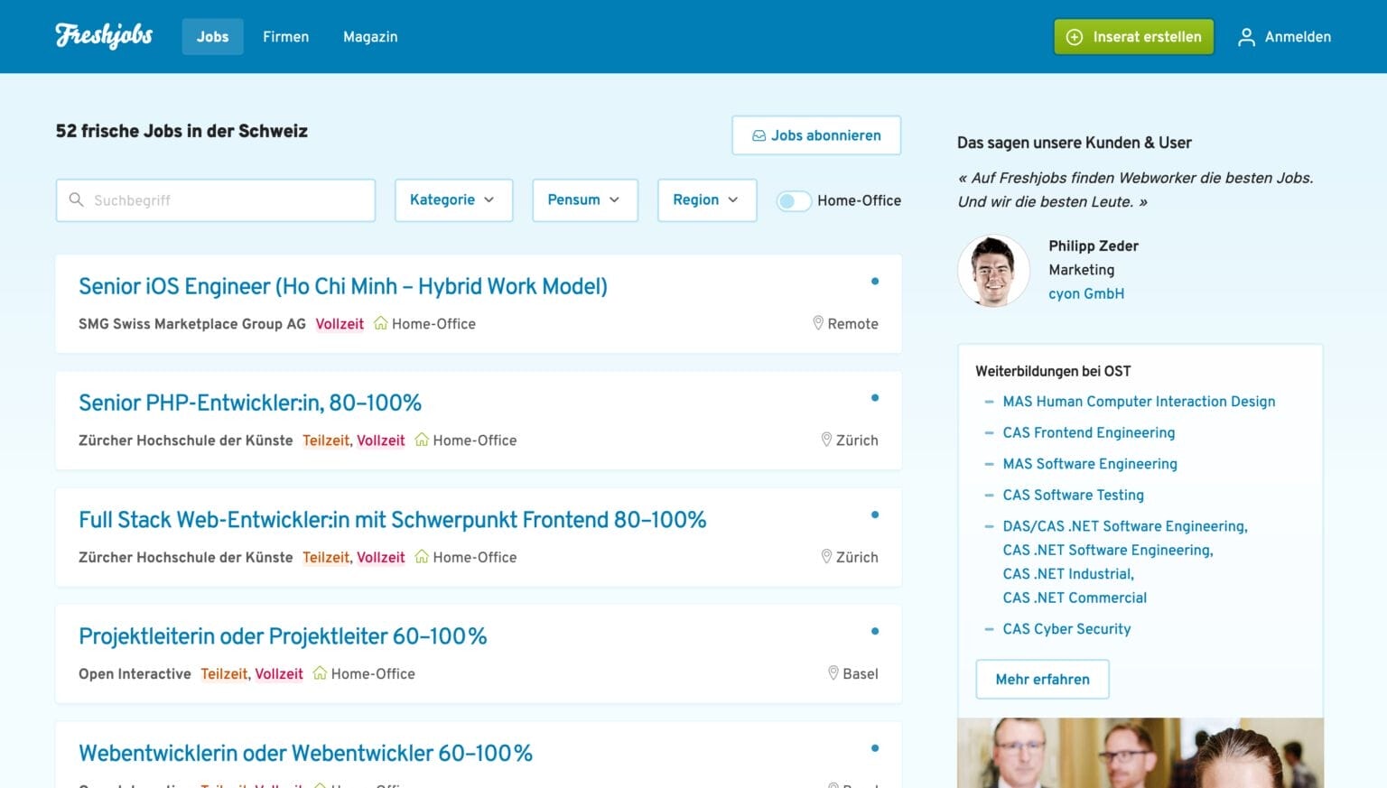Click the blue unread dot on the Senior iOS job
The height and width of the screenshot is (788, 1387).
(875, 281)
